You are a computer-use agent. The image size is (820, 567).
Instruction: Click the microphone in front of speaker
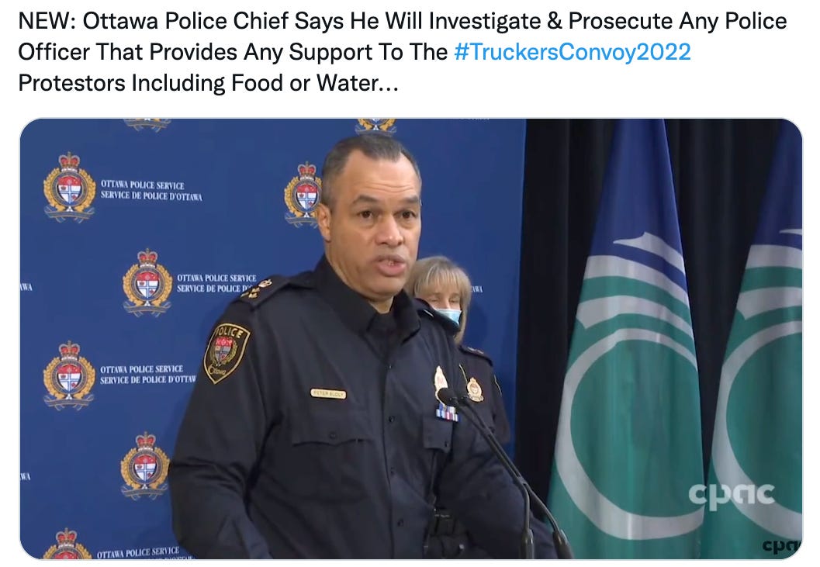point(447,396)
